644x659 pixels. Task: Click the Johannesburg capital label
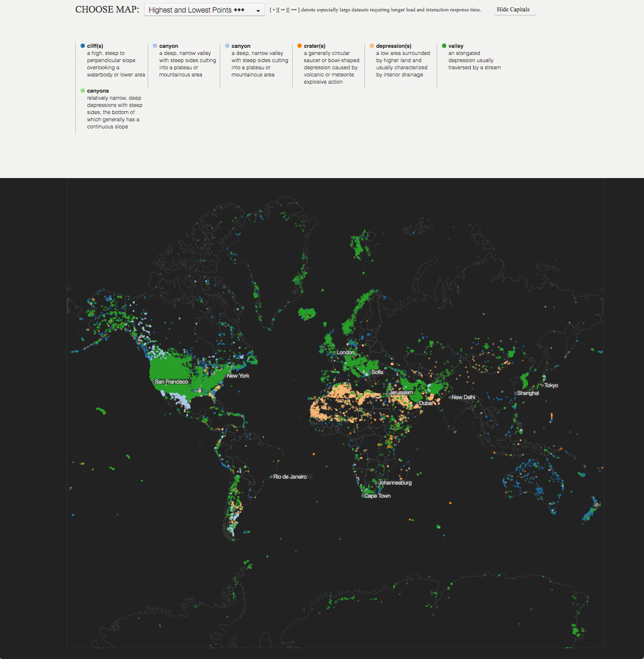coord(395,483)
